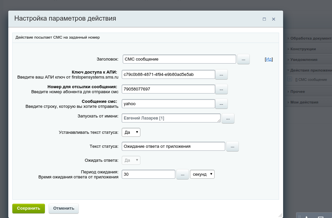Click the ellipsis button beside waiting period 30

pyautogui.click(x=182, y=174)
